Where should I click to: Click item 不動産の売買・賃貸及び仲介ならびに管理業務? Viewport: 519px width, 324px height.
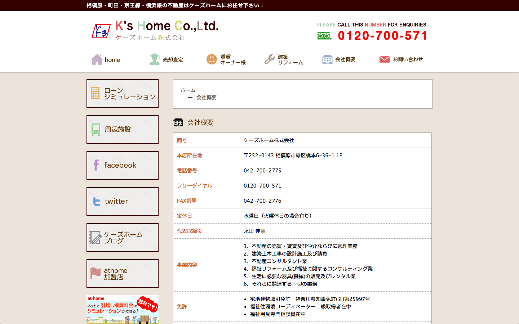pyautogui.click(x=305, y=246)
